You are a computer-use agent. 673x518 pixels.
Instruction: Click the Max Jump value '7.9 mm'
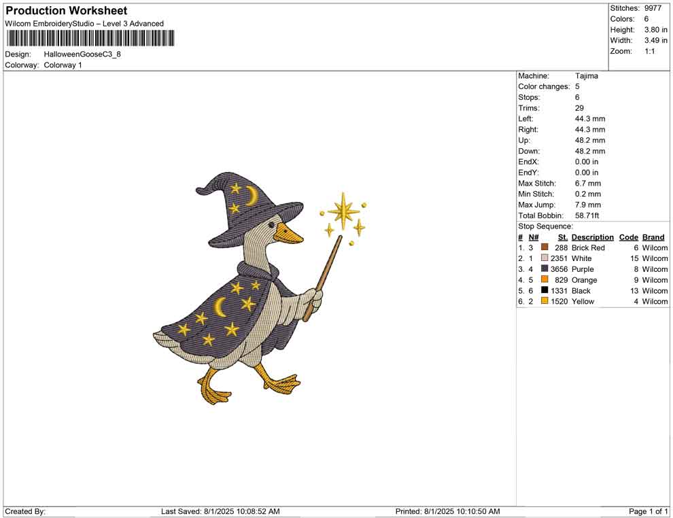tap(588, 205)
